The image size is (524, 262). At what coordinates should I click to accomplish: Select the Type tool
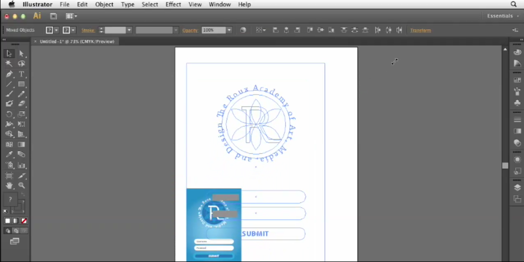tap(21, 74)
